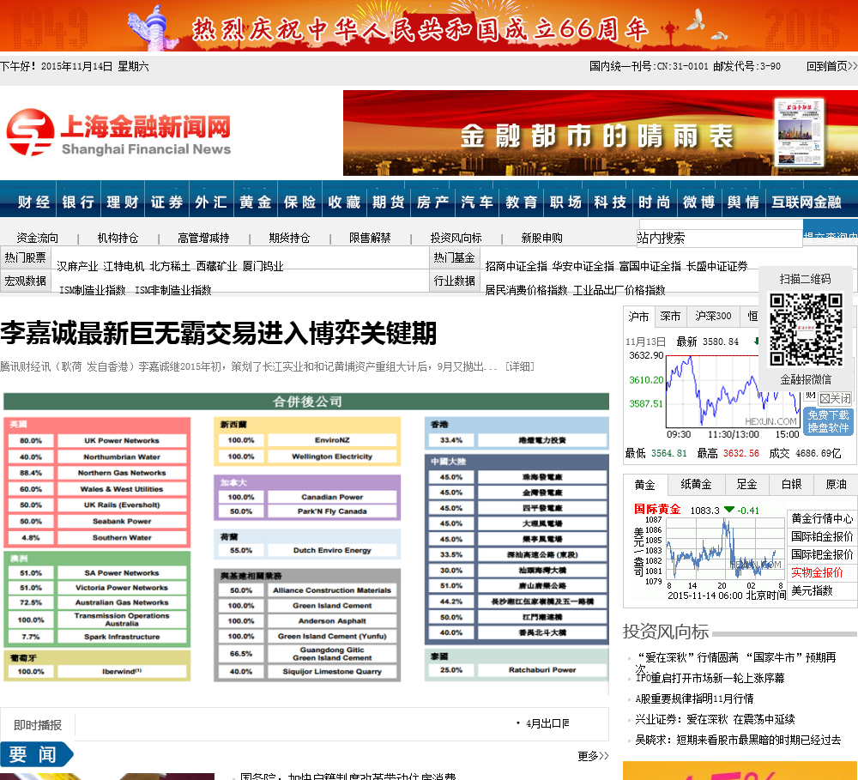The height and width of the screenshot is (780, 858).
Task: Click the search submit button
Action: coord(830,233)
